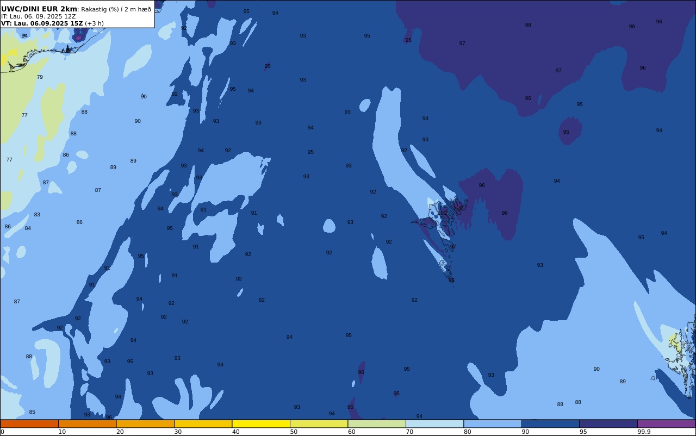The width and height of the screenshot is (696, 436).
Task: Click the 95–99.9 indigo colorbar segment
Action: [x=608, y=423]
